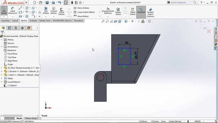Click the red X cancel sketch icon
Viewport: 218px width, 123px height.
tap(209, 31)
